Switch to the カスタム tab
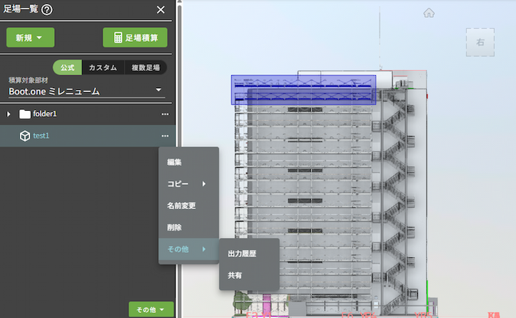This screenshot has width=516, height=318. click(x=103, y=68)
